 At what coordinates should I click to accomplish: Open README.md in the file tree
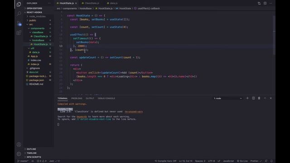click(36, 84)
